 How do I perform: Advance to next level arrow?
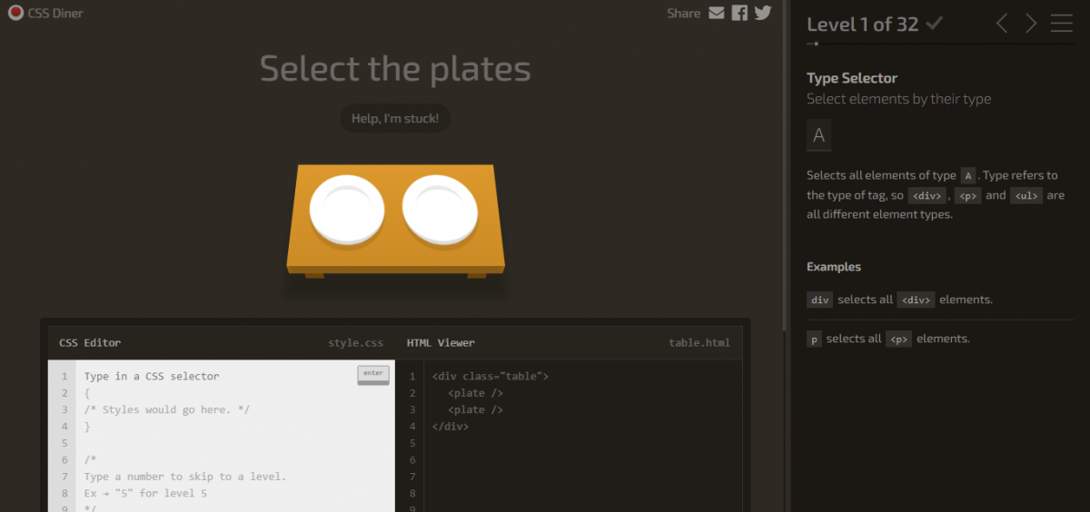[x=1031, y=24]
